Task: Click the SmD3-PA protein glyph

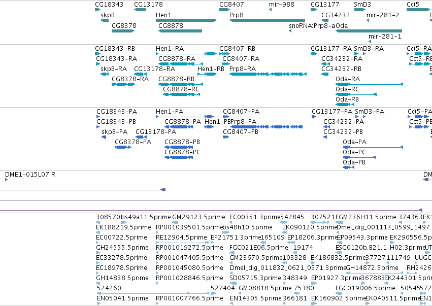Action: click(360, 117)
